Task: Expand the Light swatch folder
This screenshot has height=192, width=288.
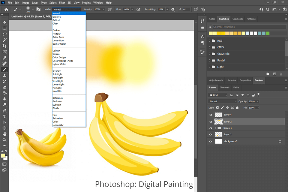Action: (210, 67)
